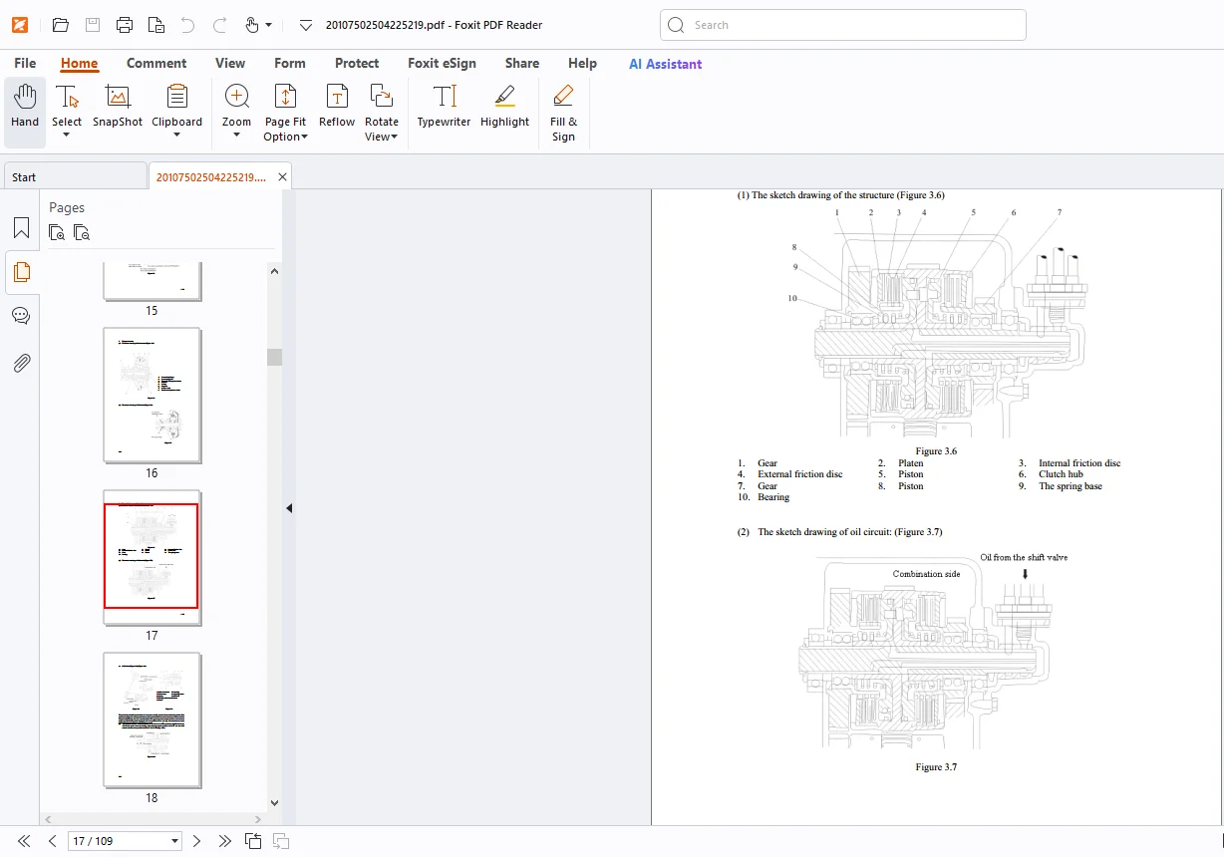Screen dimensions: 1224x857
Task: Open the Foxit eSign tab
Action: click(442, 63)
